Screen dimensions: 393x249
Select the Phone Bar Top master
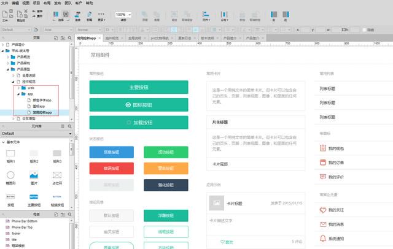click(x=22, y=228)
